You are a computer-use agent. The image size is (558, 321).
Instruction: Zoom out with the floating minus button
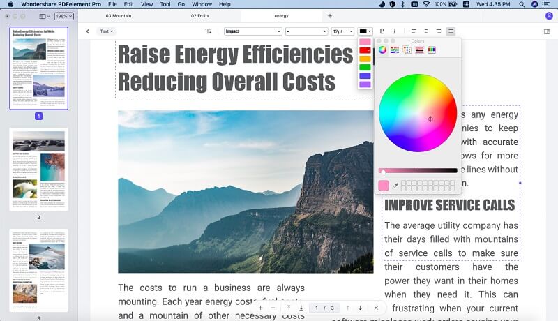[273, 308]
